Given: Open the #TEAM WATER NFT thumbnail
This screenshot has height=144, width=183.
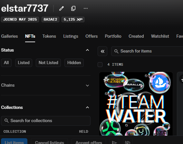Looking at the screenshot, I should [x=136, y=104].
